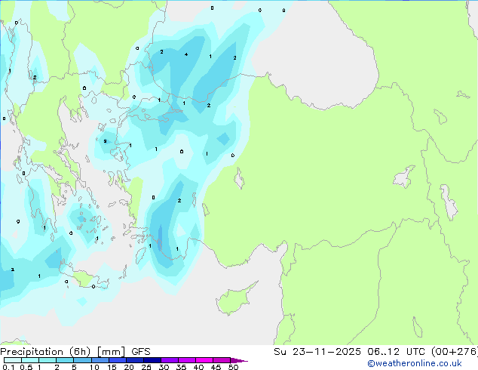Click the over-50 mm arrow tip of legend
This screenshot has height=370, width=478.
[239, 360]
